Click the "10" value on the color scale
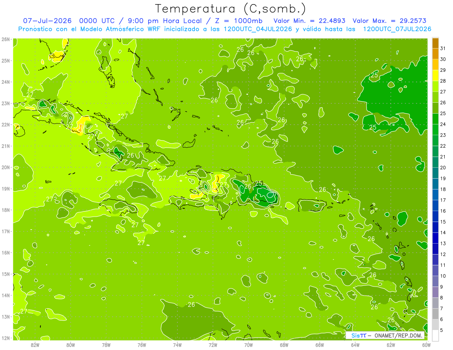453x350 pixels. coord(443,276)
